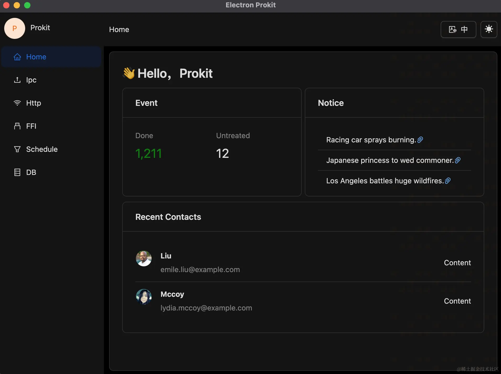The height and width of the screenshot is (374, 501).
Task: Open the Ipc section in the sidebar
Action: pos(31,80)
